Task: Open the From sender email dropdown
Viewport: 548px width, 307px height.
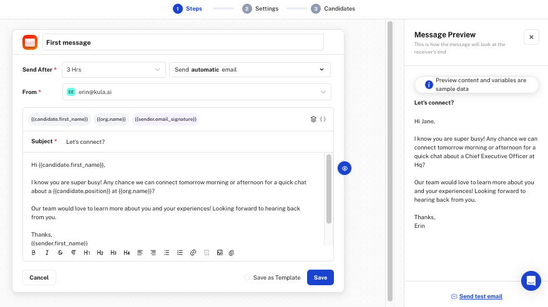Action: 197,92
